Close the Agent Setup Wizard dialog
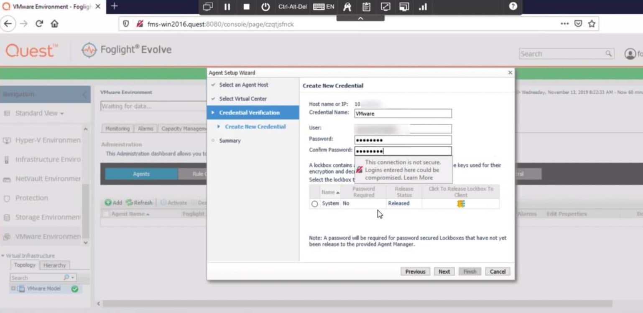This screenshot has width=643, height=313. click(510, 73)
